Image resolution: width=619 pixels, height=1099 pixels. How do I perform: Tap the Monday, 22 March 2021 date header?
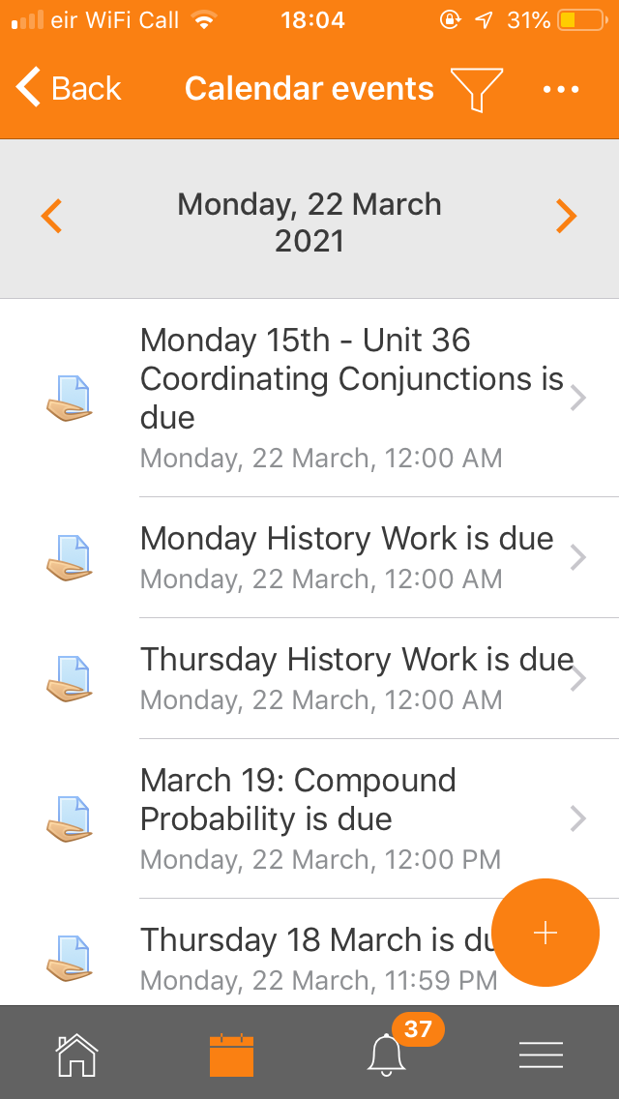[309, 223]
